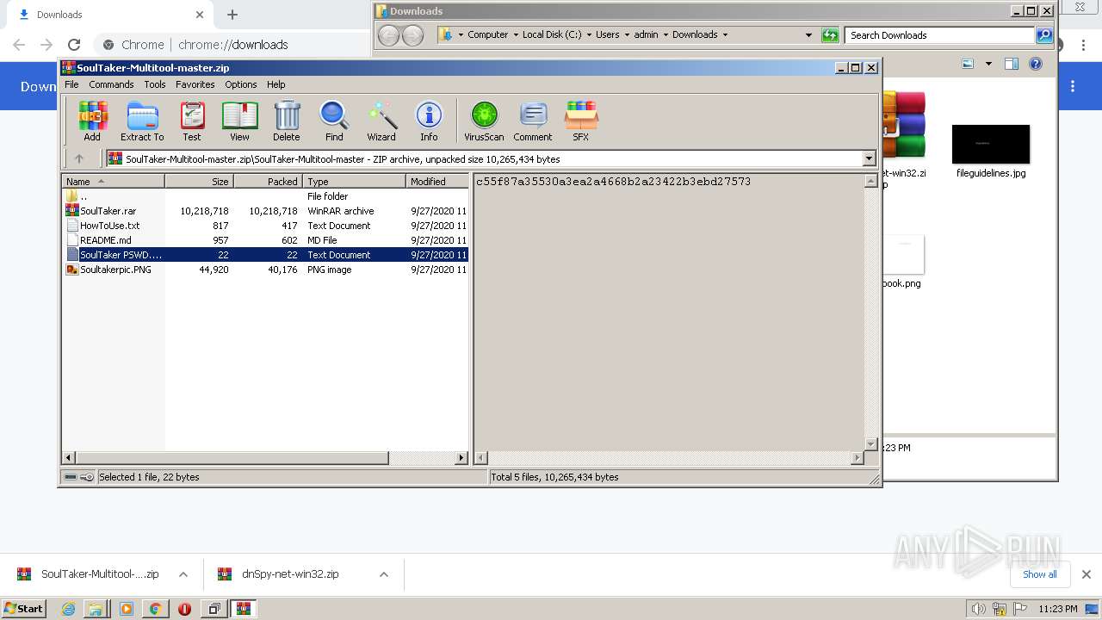The width and height of the screenshot is (1102, 620).
Task: Click the Explorer refresh button
Action: pyautogui.click(x=830, y=35)
